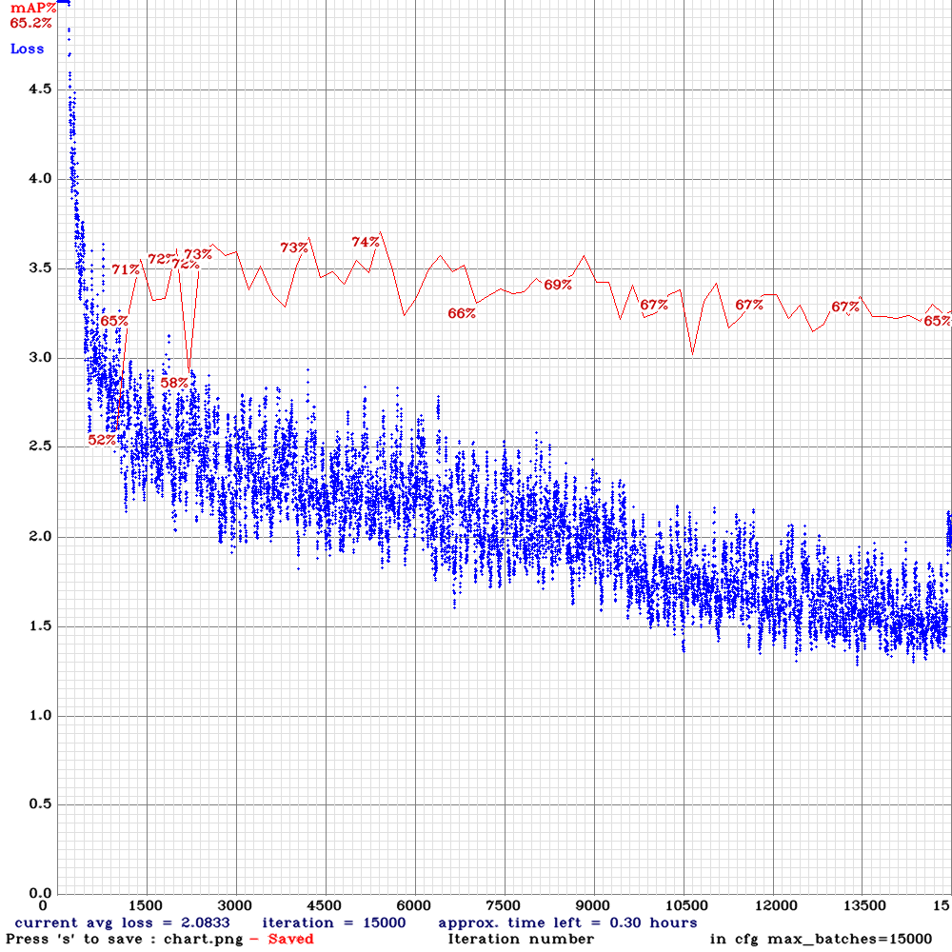Click the 58% mAP dip annotation
The width and height of the screenshot is (952, 952).
click(x=172, y=380)
